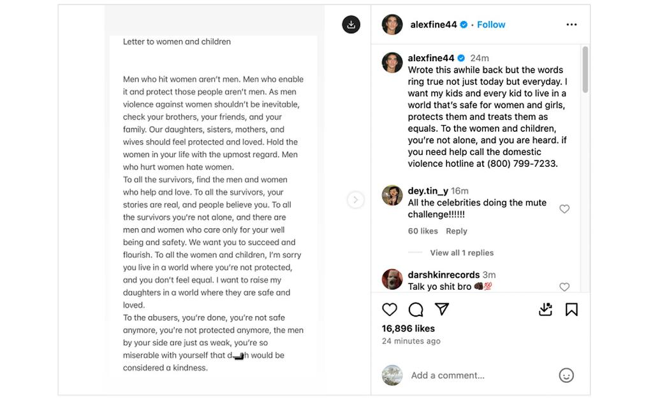Like the post with the heart icon
The width and height of the screenshot is (653, 416).
pyautogui.click(x=390, y=310)
